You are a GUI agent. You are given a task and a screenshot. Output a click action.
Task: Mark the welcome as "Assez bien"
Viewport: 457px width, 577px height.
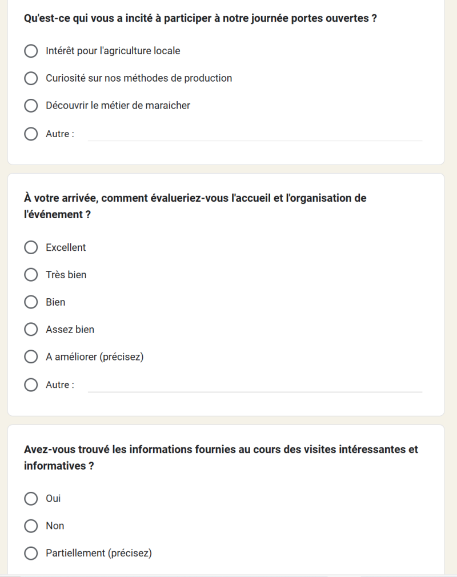coord(31,330)
